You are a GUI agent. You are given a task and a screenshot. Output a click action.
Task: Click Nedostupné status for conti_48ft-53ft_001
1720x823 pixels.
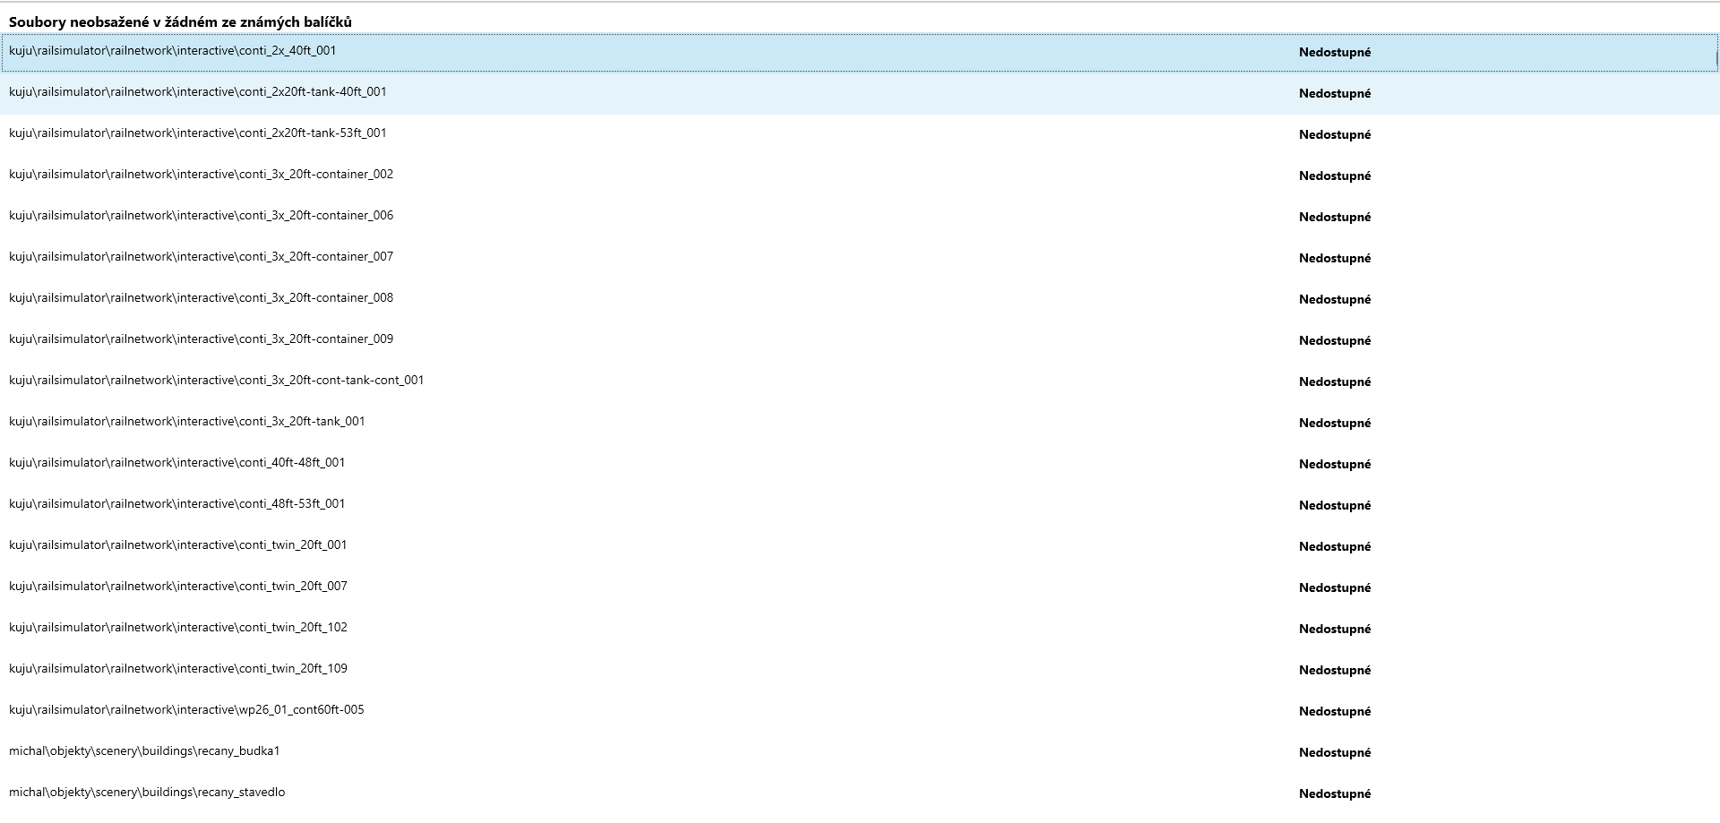pos(1335,505)
